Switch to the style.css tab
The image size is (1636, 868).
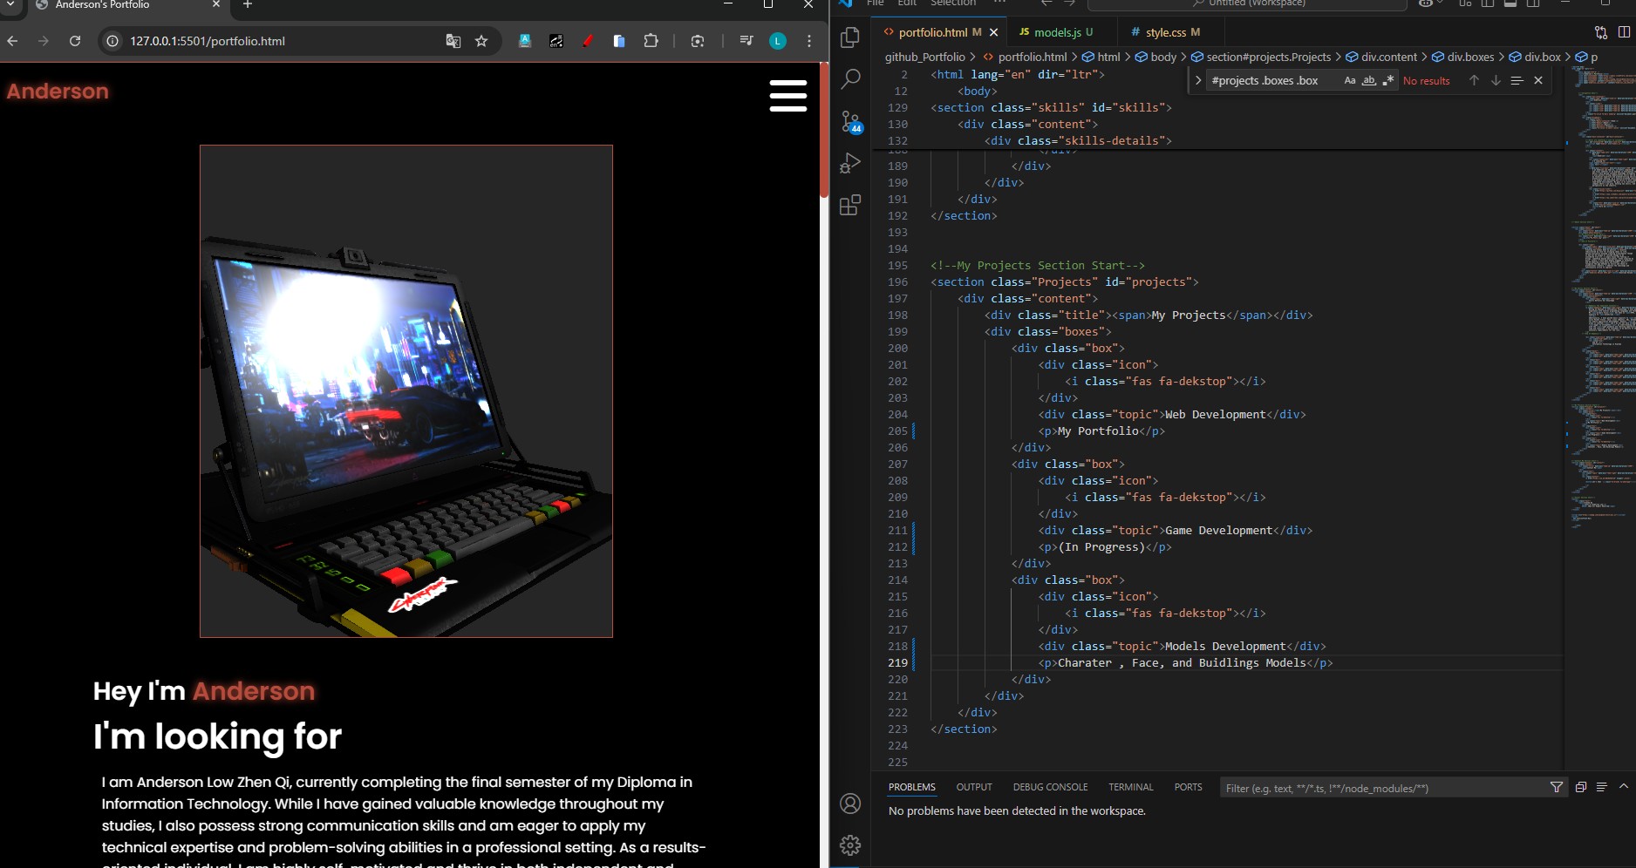pyautogui.click(x=1172, y=32)
